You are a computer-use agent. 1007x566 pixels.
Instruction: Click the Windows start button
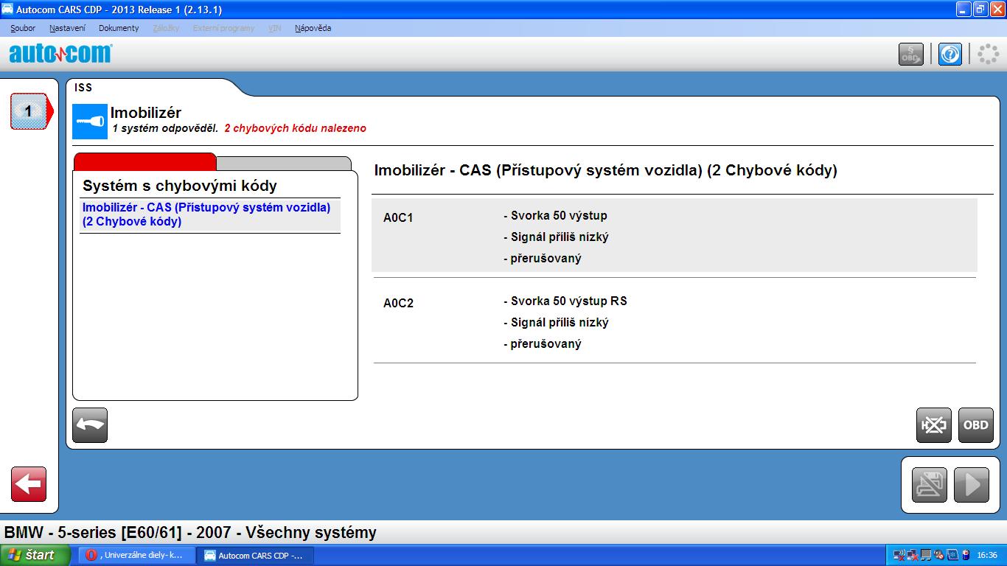point(35,555)
